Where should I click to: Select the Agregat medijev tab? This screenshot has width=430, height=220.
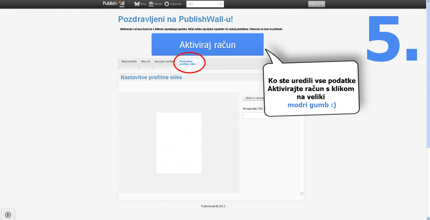[163, 62]
